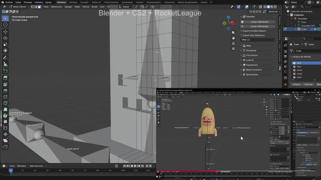Open the Seleccionar menu

click(x=56, y=7)
